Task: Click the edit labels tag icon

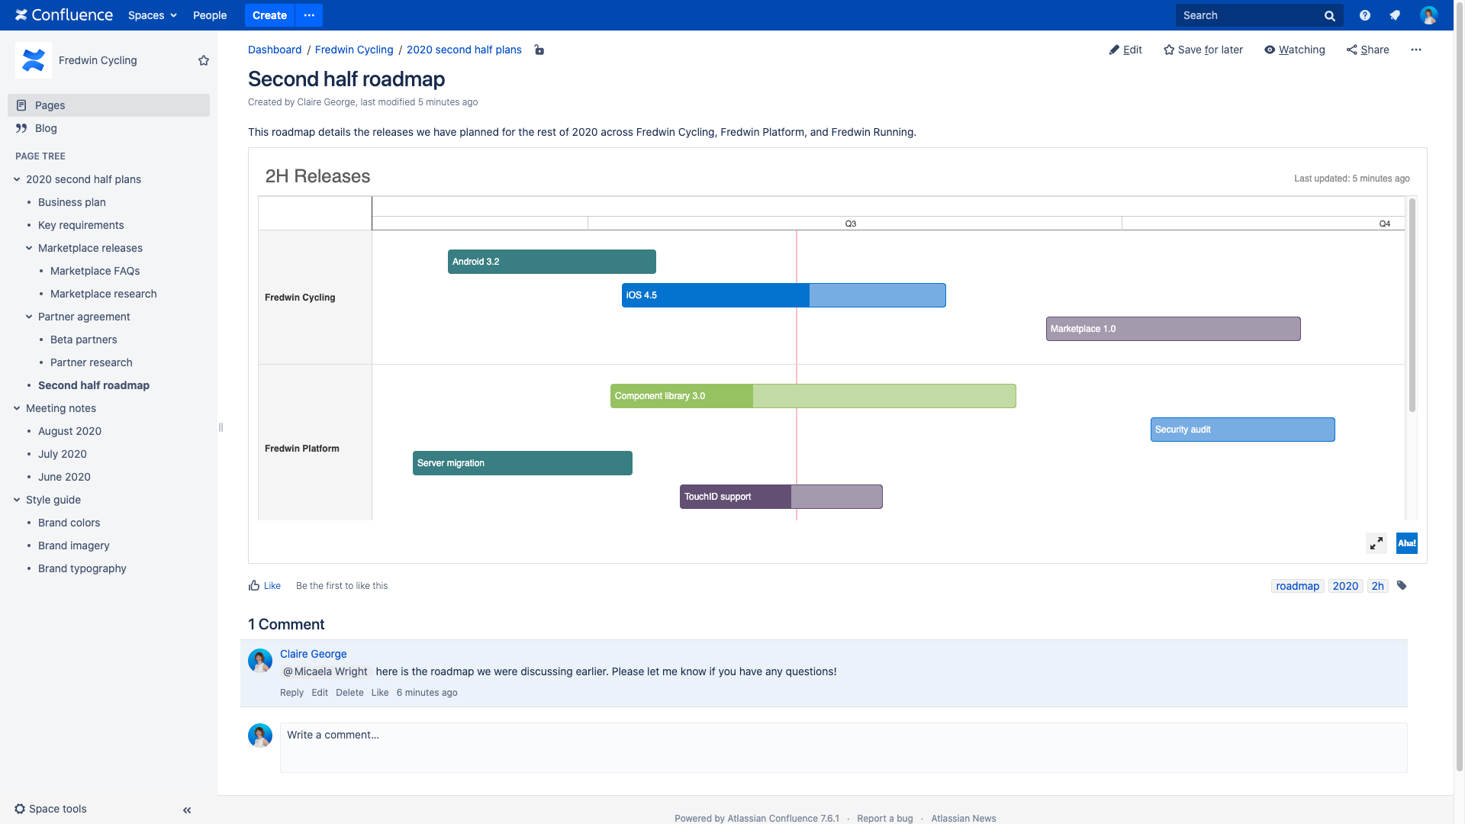Action: [x=1402, y=586]
